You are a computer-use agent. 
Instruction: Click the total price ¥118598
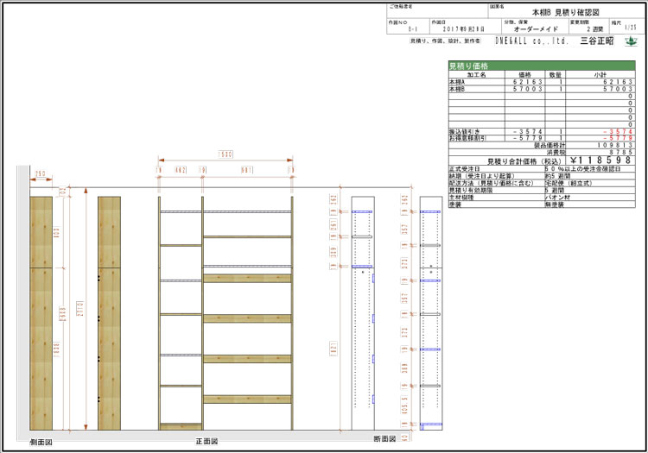pyautogui.click(x=600, y=160)
